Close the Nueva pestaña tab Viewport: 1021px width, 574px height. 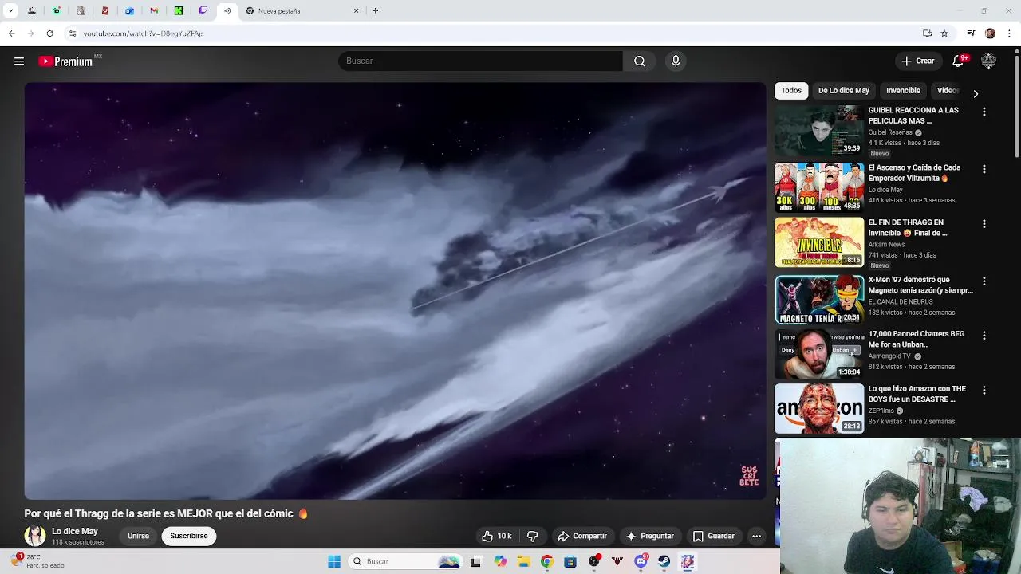(356, 11)
